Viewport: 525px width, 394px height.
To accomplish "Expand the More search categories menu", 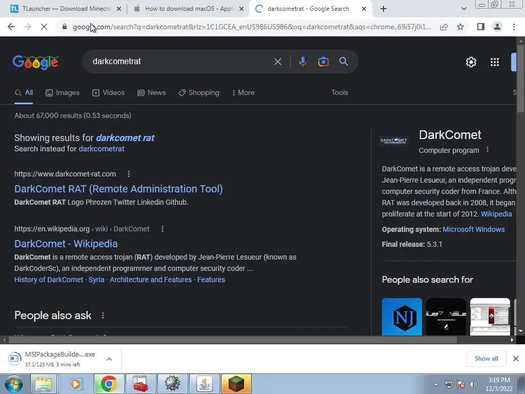I will tap(244, 93).
